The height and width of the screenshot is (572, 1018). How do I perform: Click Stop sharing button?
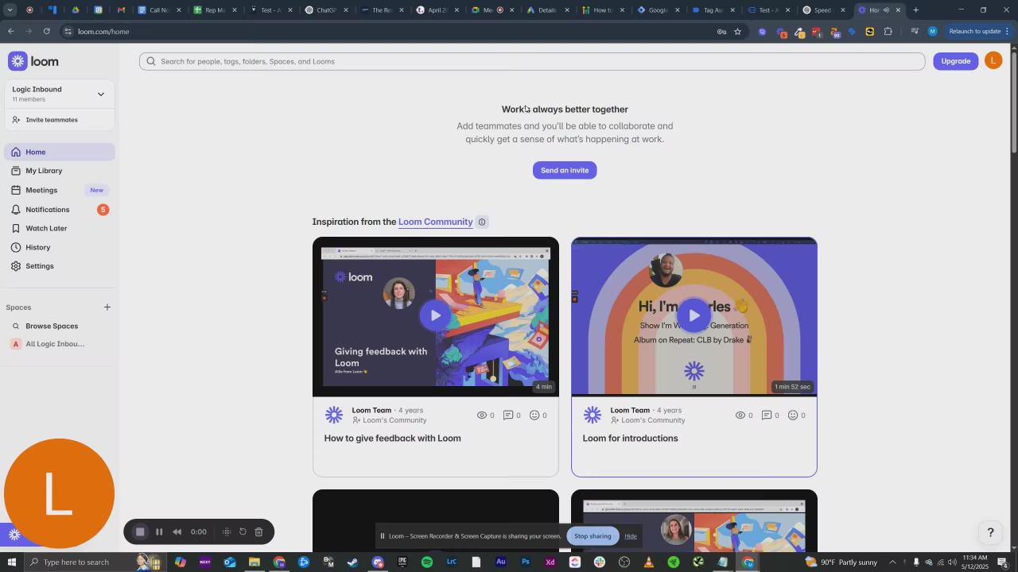(593, 536)
